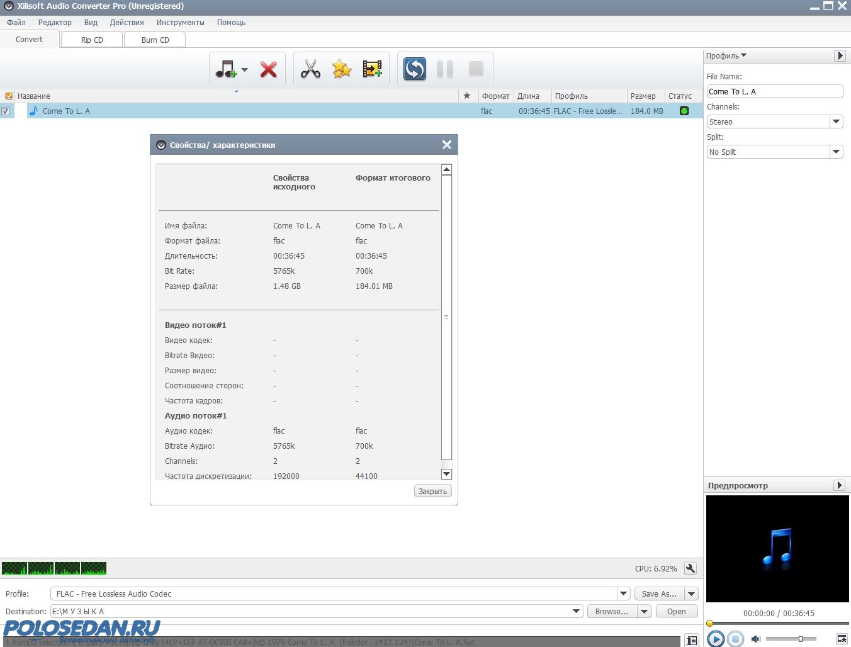Click the preview volume slider
Screen dimensions: 851x647
(791, 639)
